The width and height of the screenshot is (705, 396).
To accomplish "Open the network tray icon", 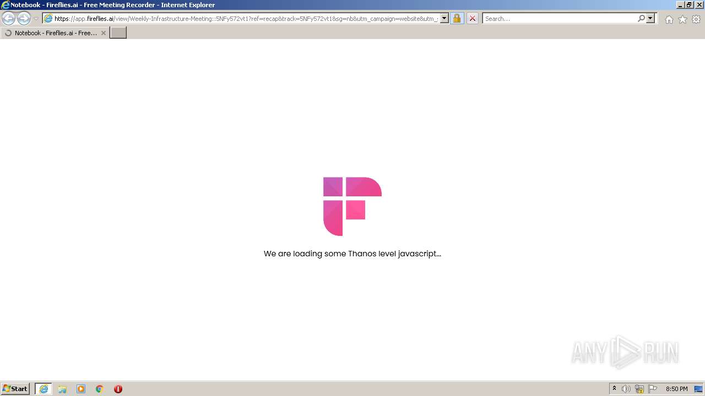I will pos(639,389).
